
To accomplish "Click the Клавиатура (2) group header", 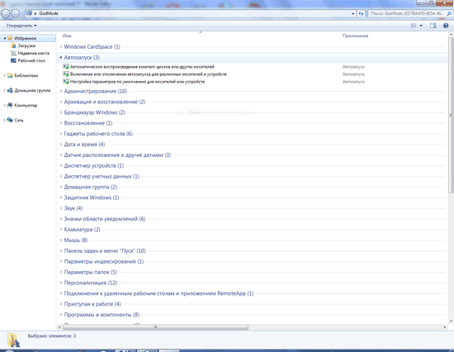I will 82,230.
